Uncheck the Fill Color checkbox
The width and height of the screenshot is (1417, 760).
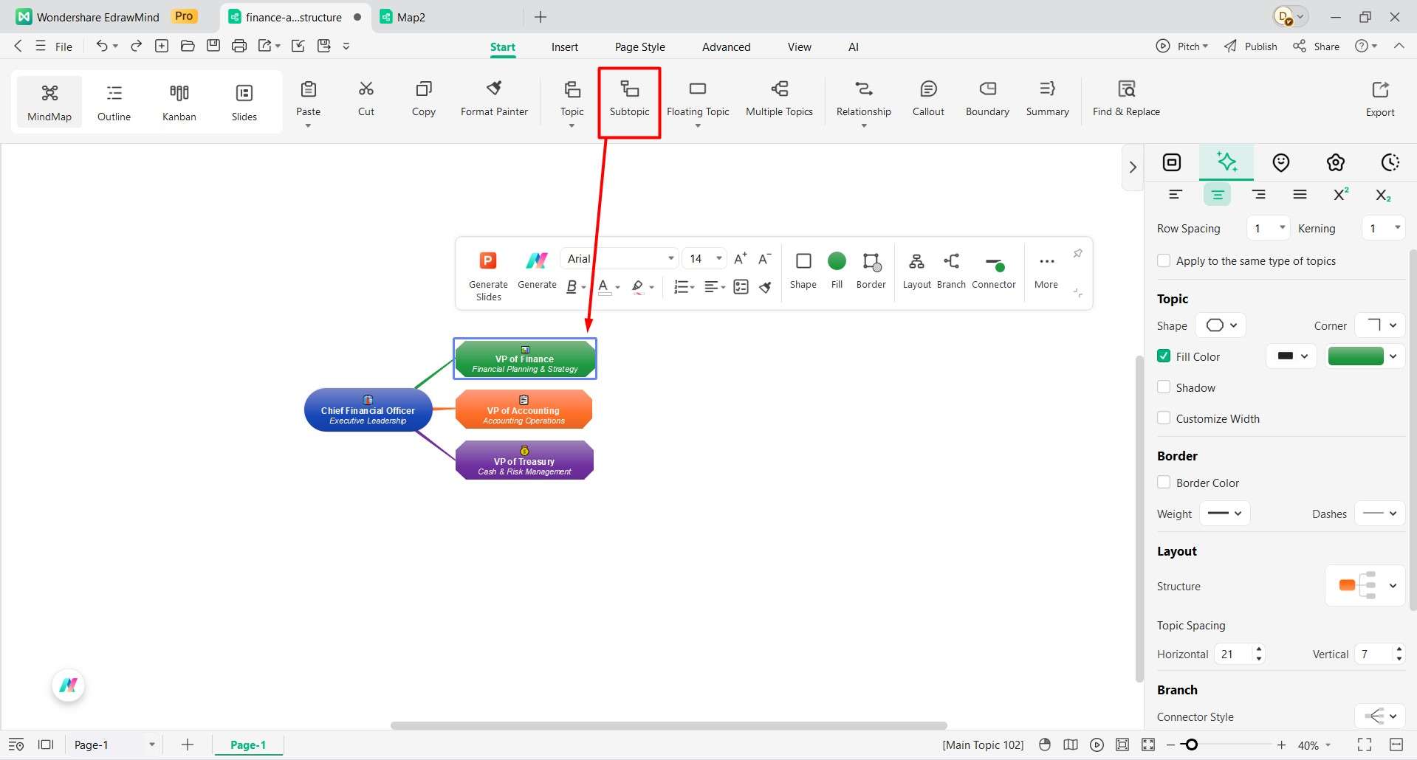coord(1164,356)
